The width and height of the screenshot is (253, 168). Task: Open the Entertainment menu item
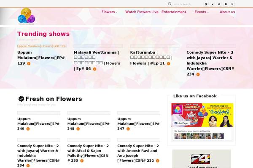174,12
